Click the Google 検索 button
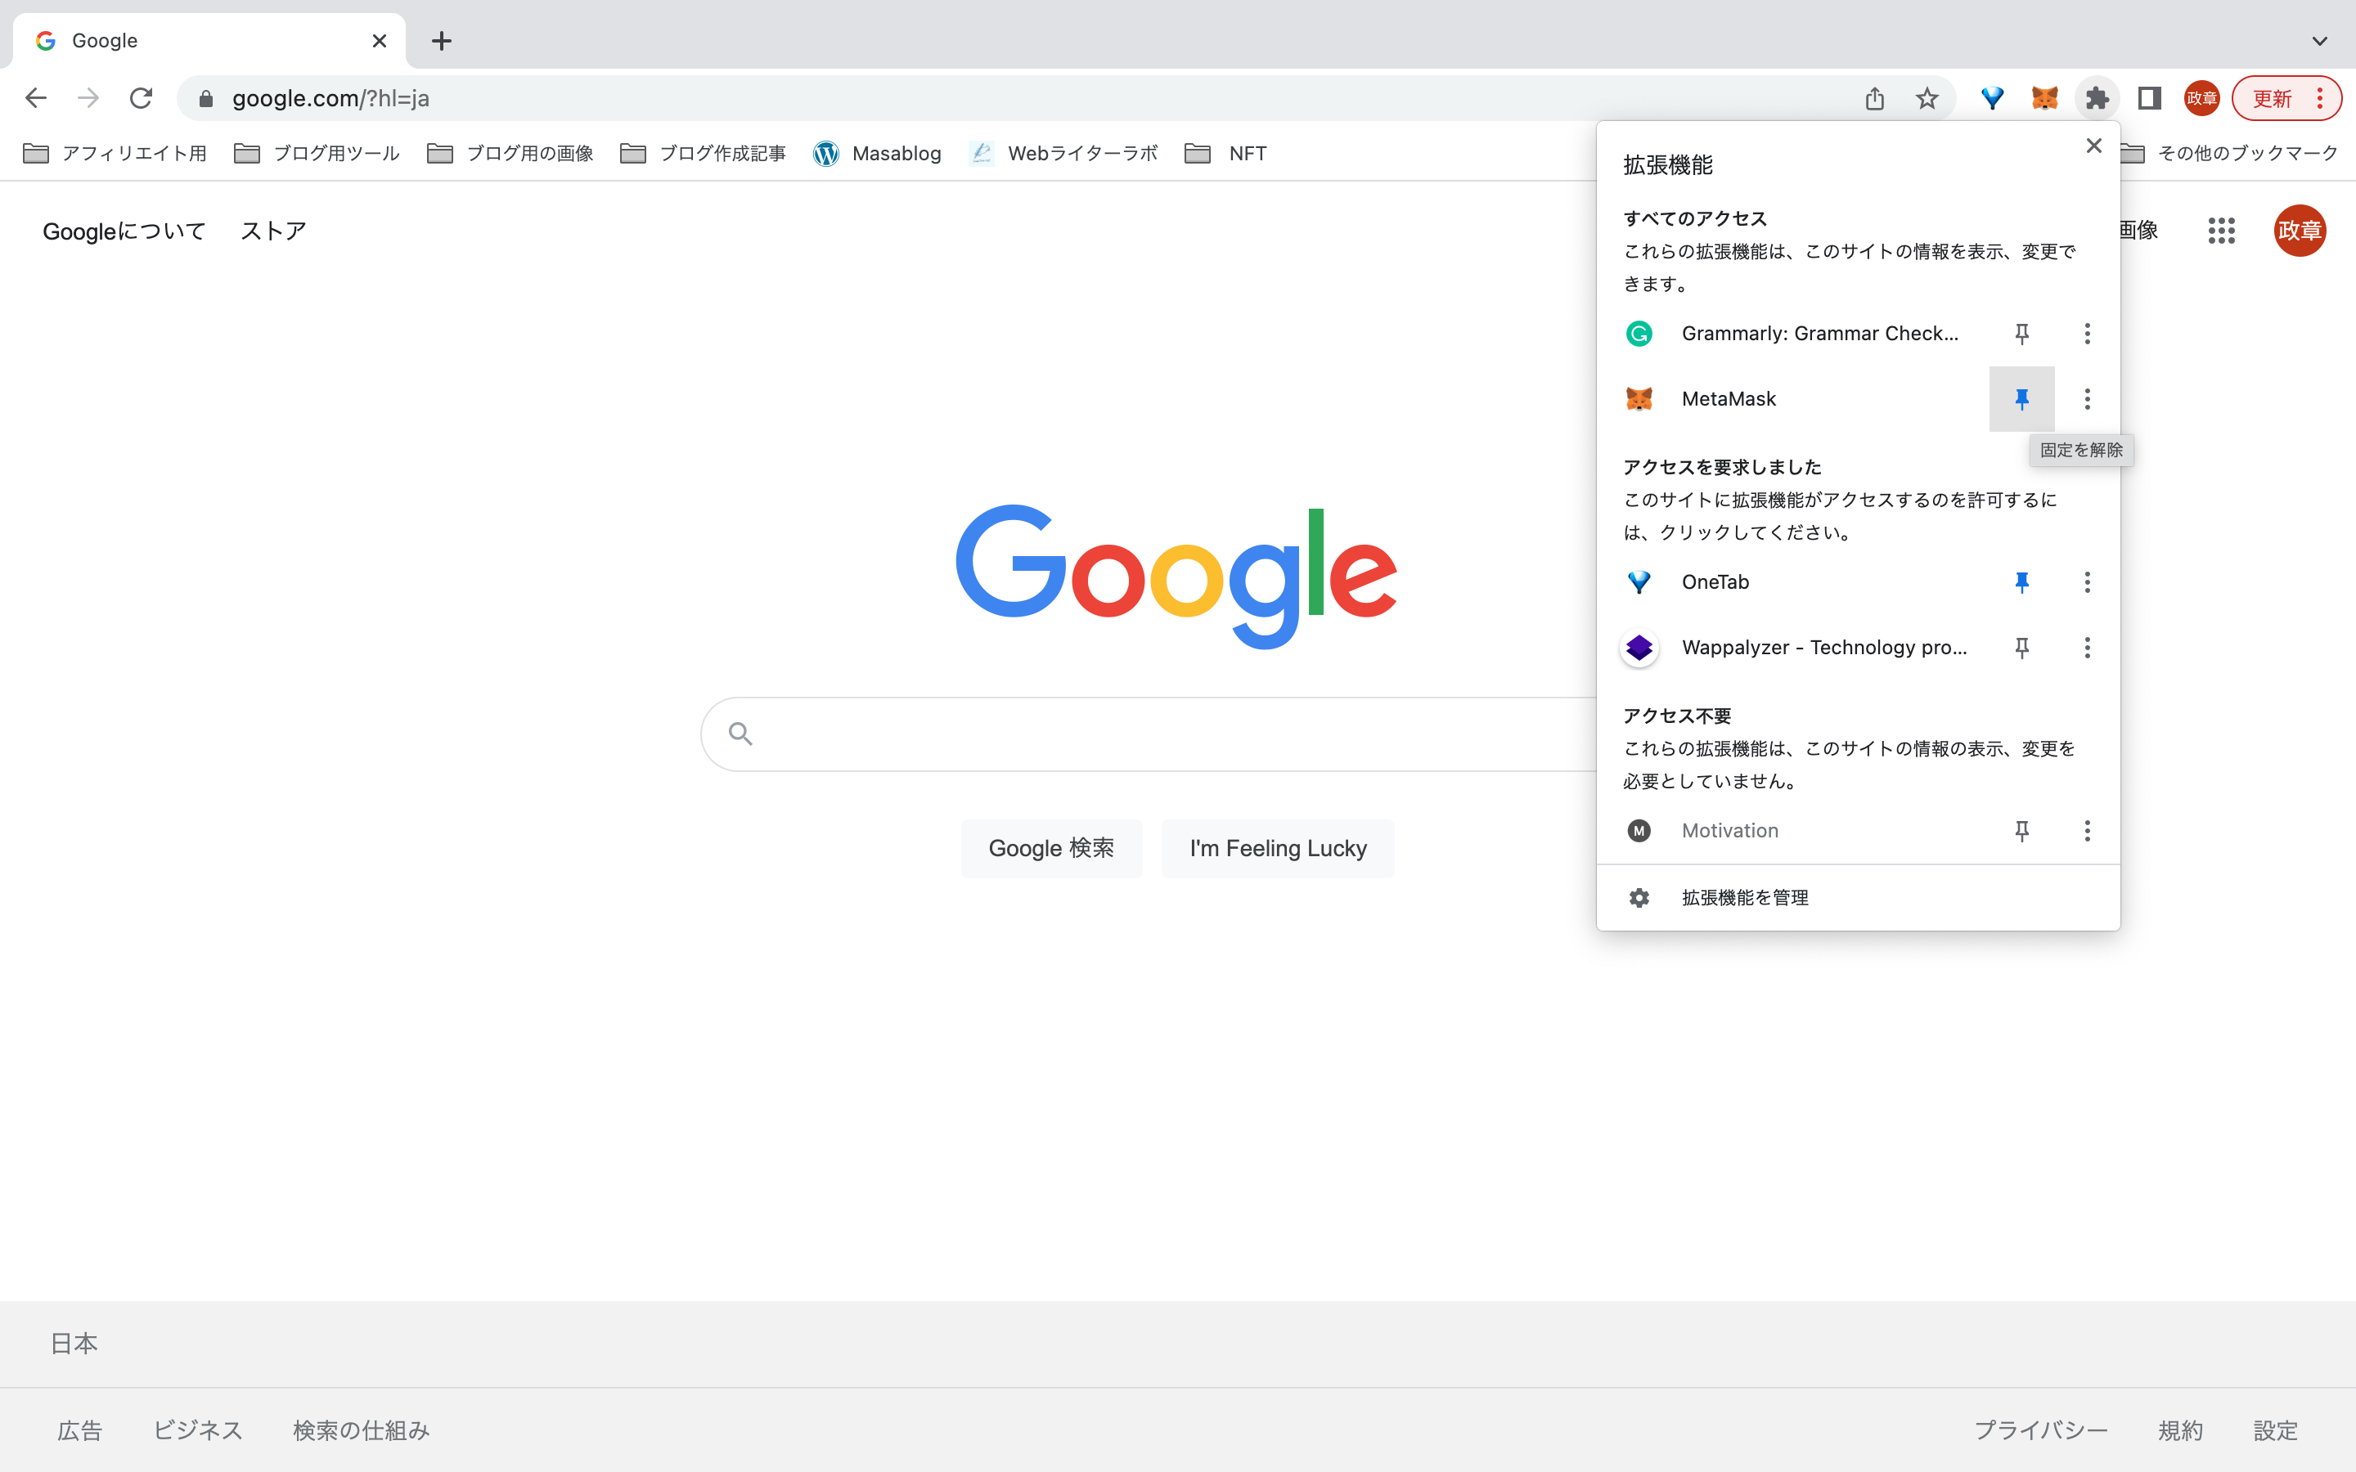Image resolution: width=2356 pixels, height=1472 pixels. click(x=1051, y=848)
